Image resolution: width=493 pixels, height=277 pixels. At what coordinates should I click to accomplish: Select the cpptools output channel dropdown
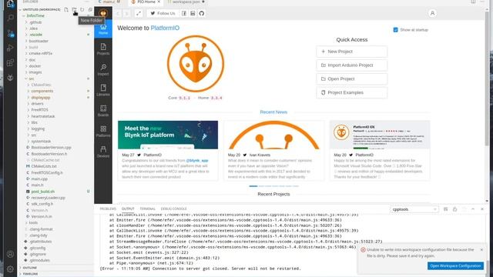pos(414,209)
